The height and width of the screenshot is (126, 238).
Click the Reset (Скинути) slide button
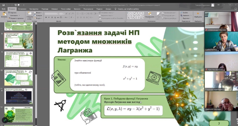tap(38, 15)
